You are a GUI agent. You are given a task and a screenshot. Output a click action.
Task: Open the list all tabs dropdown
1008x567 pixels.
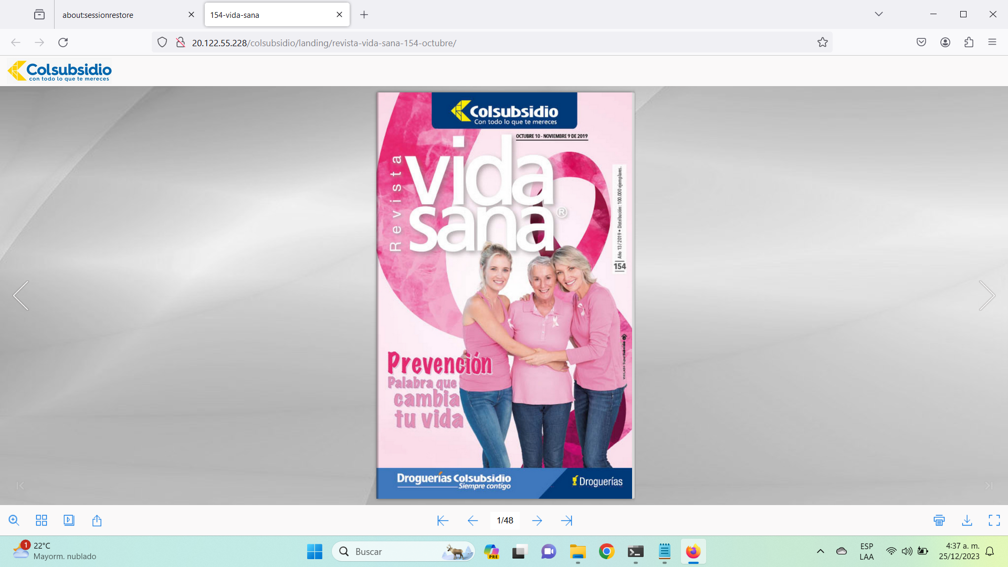(x=878, y=14)
